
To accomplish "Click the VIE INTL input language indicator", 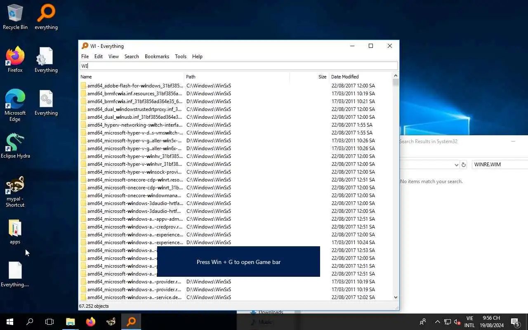I will click(x=469, y=322).
